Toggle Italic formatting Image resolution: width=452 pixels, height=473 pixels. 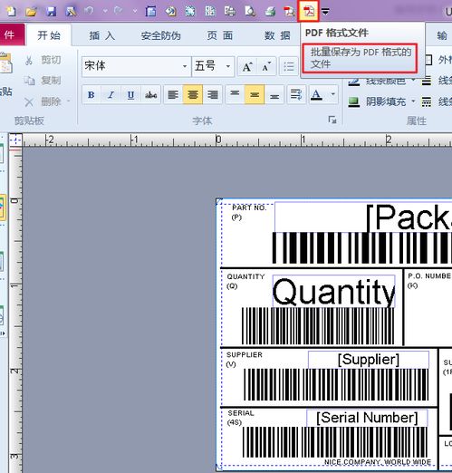coord(111,94)
